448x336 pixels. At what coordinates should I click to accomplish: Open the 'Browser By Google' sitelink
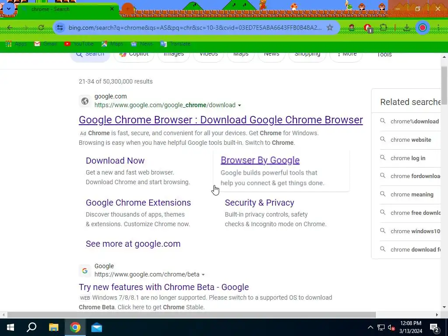(260, 160)
